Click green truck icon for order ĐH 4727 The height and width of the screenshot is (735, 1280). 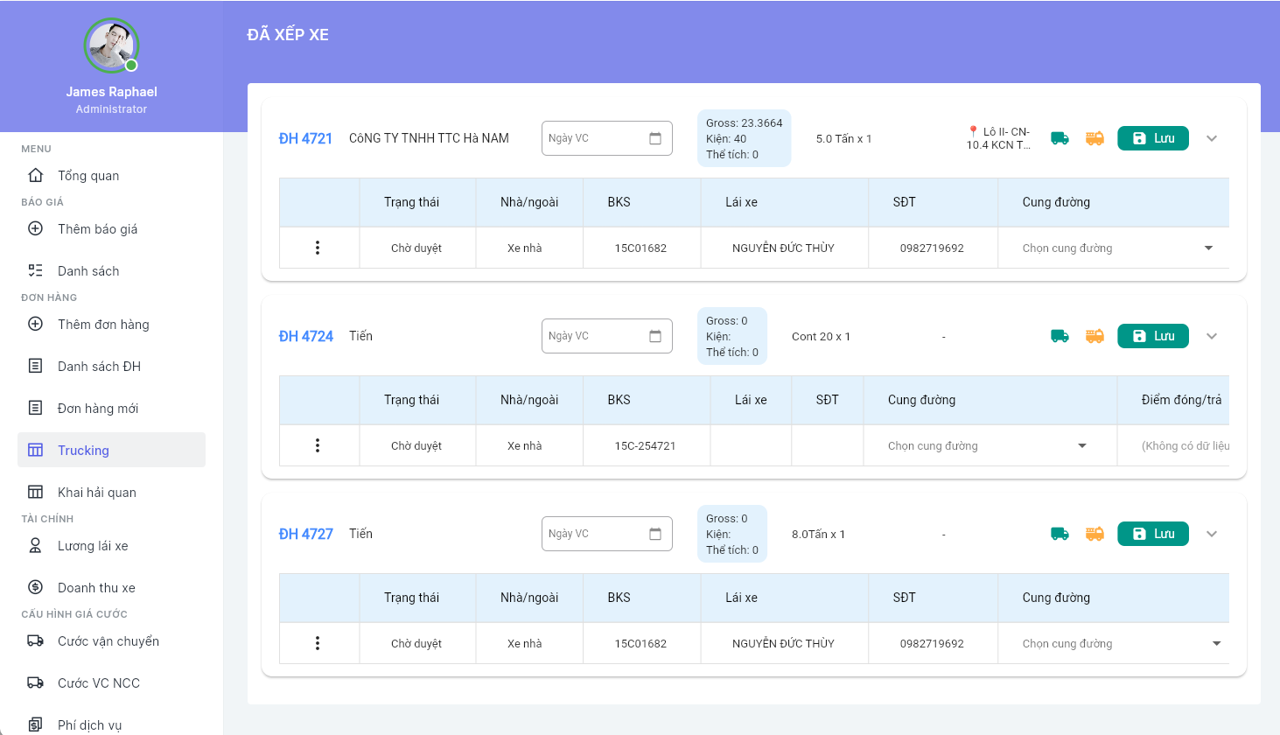pos(1060,534)
